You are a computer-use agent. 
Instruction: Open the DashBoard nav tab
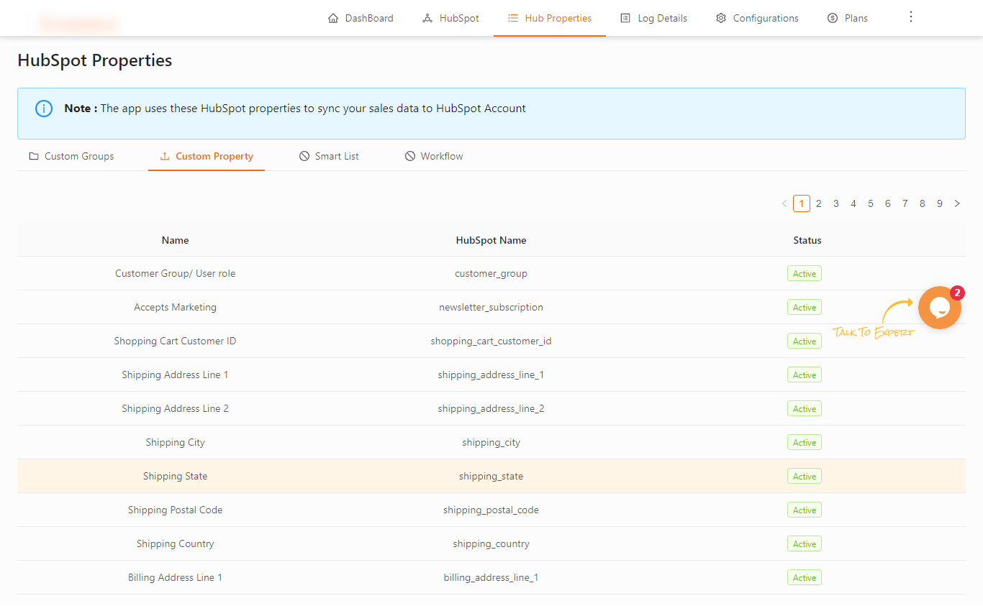361,18
